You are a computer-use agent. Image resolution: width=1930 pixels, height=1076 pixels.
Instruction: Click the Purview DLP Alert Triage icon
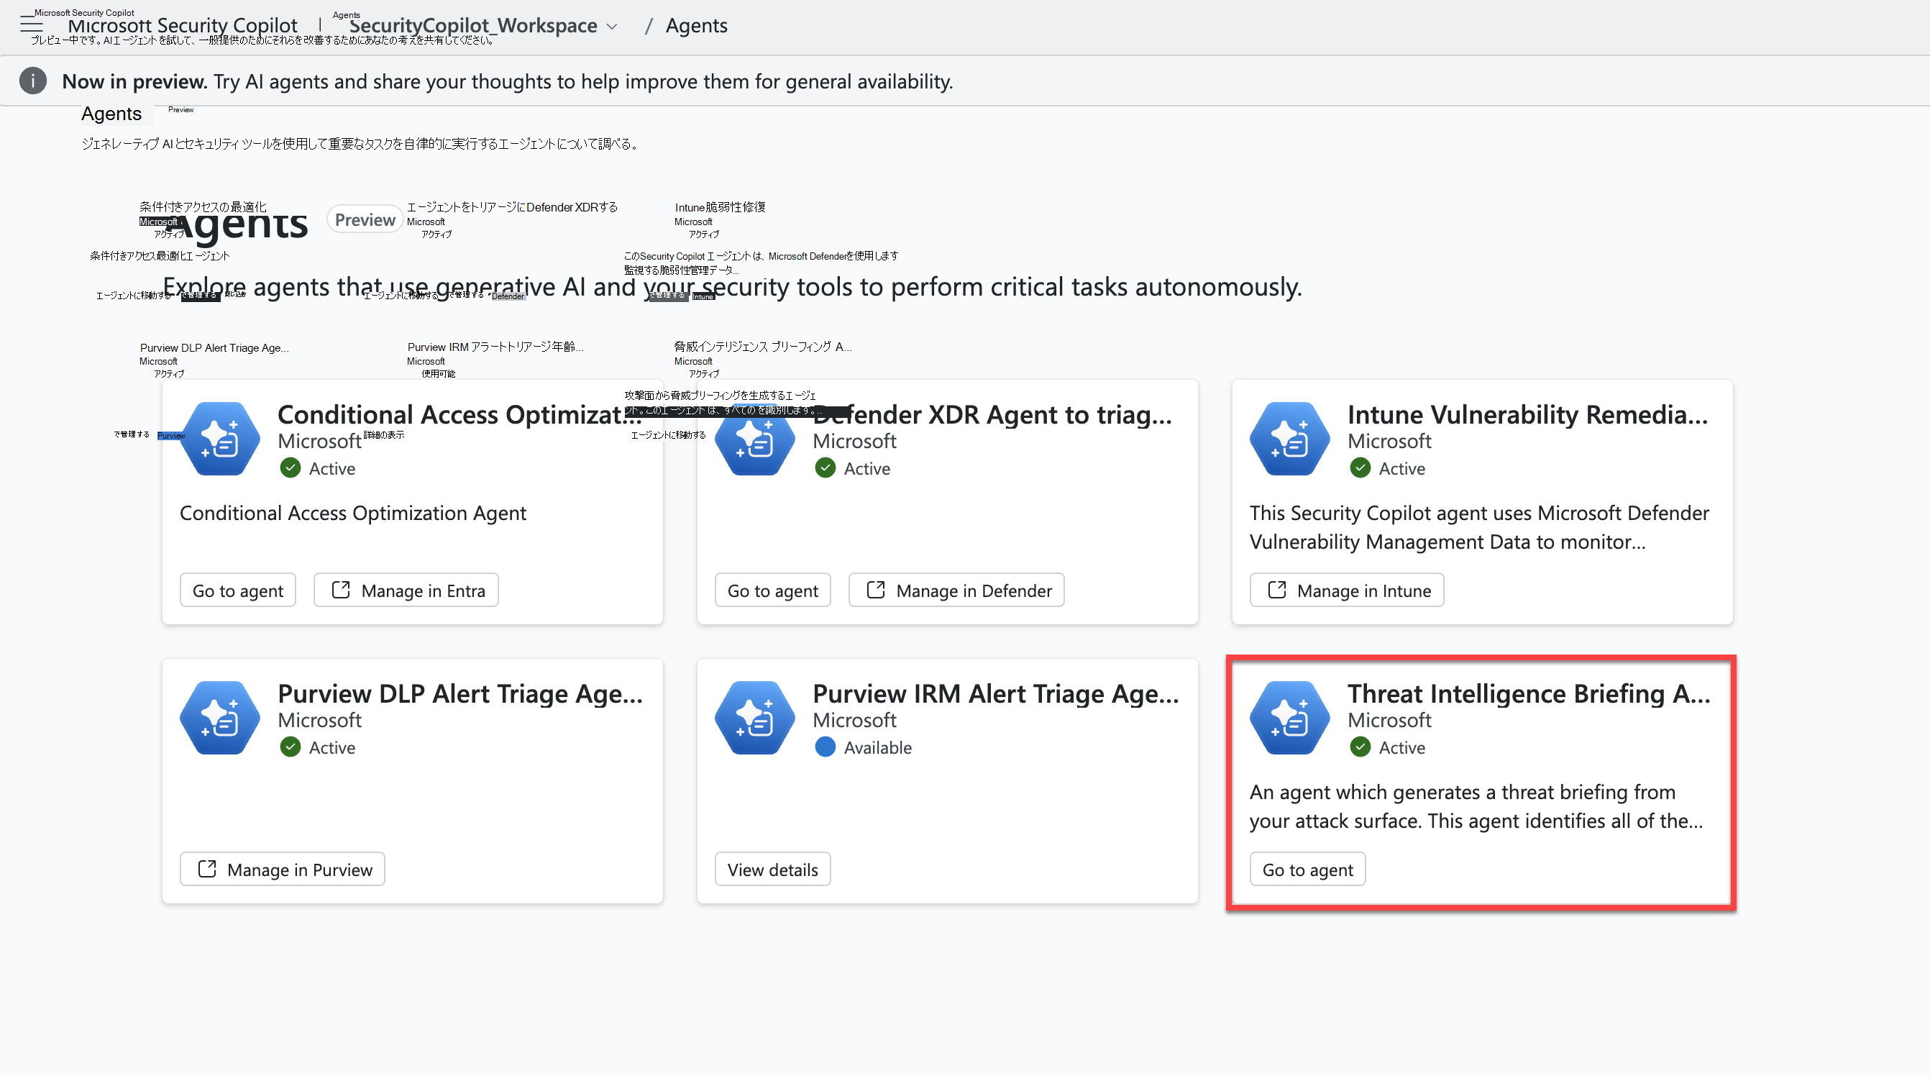[219, 718]
